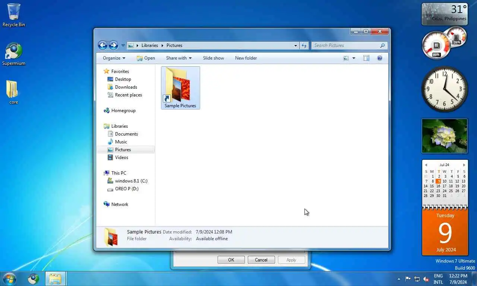This screenshot has height=286, width=477.
Task: Click Cancel in the dialog behind Explorer
Action: (261, 260)
